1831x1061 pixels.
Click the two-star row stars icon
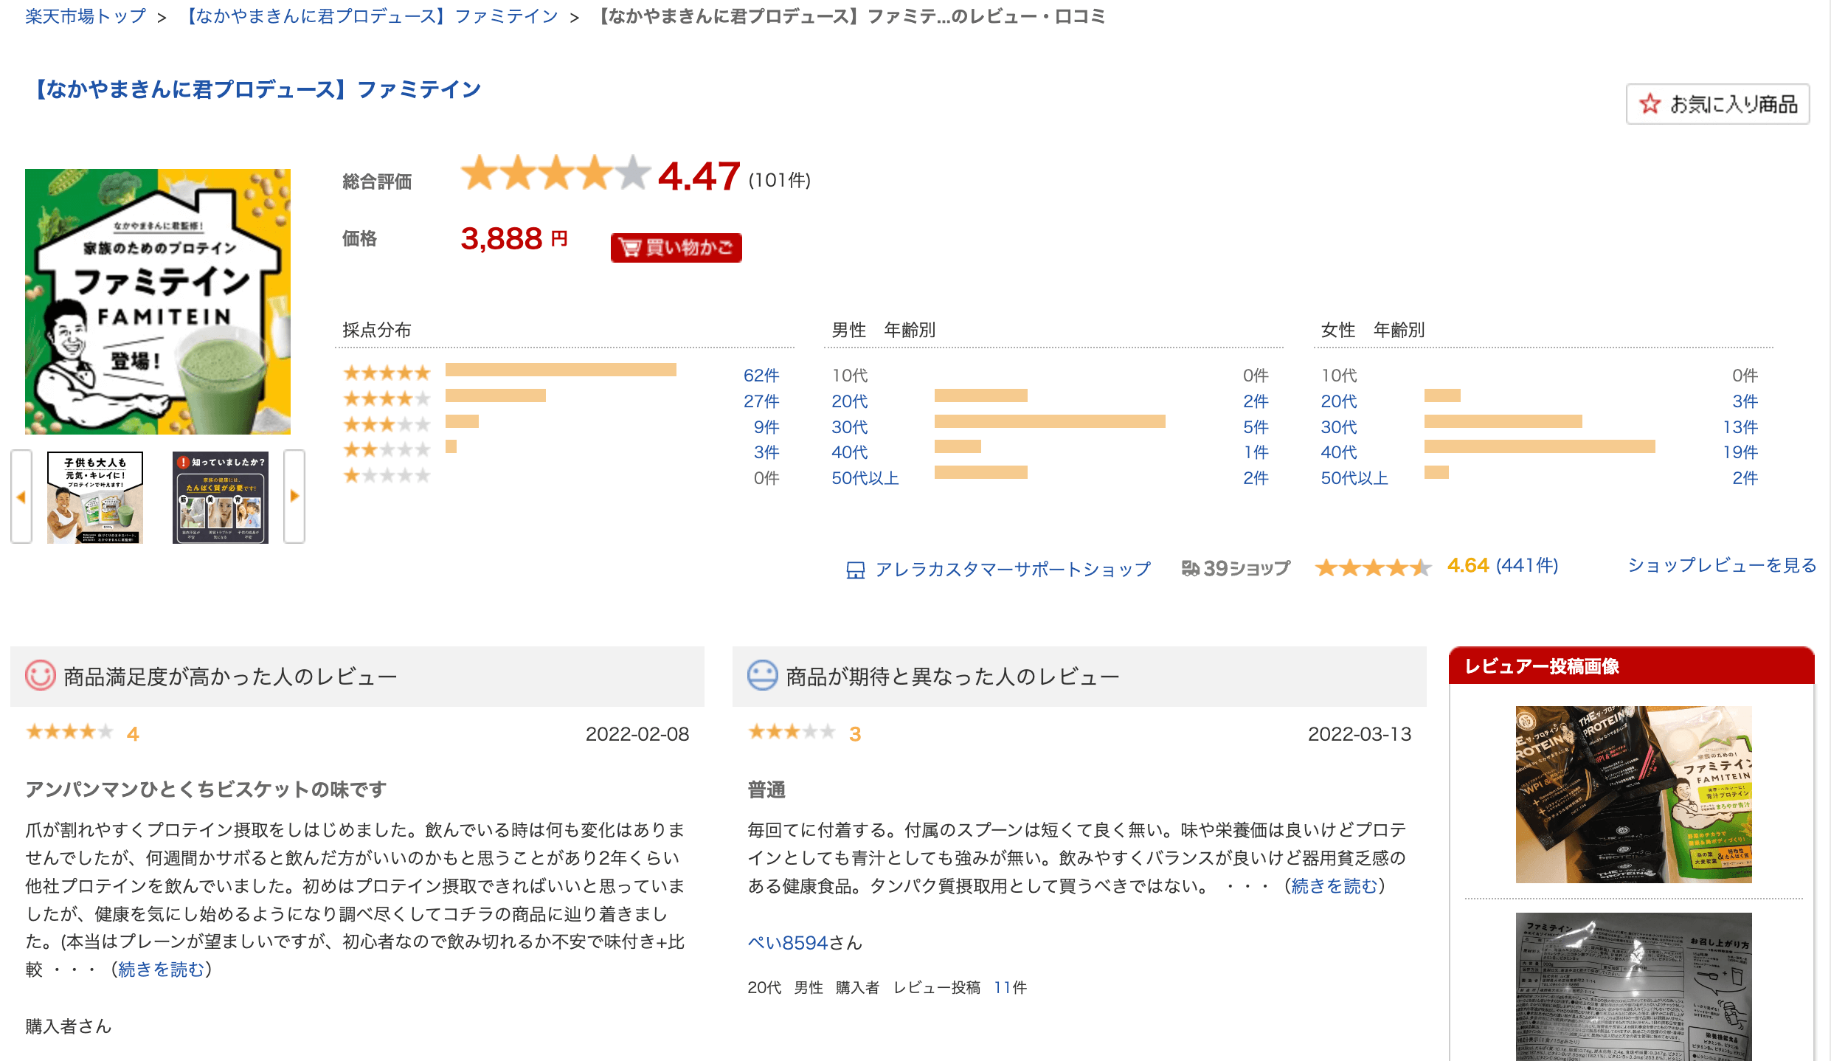pos(387,450)
